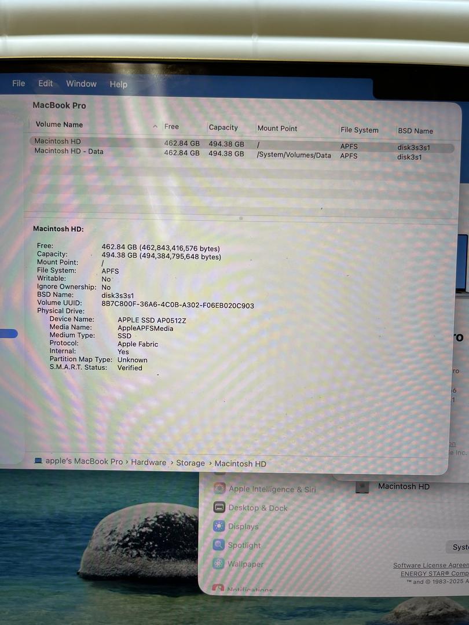Toggle sort order arrow on Volume Name
This screenshot has width=469, height=625.
(x=155, y=126)
